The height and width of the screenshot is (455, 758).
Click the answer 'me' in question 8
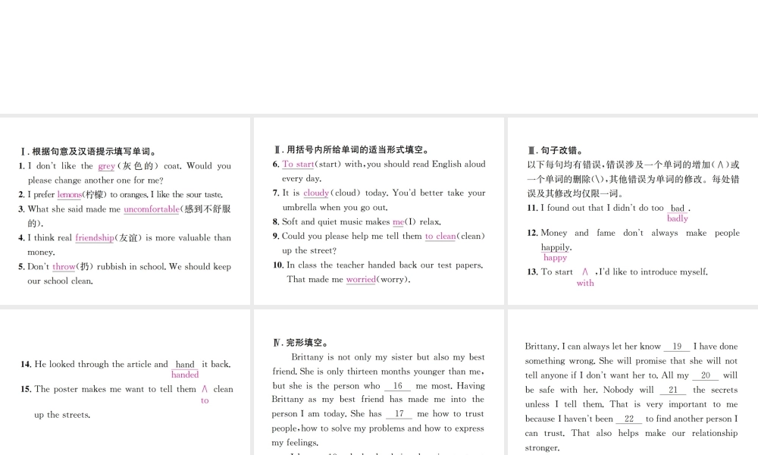pyautogui.click(x=399, y=222)
